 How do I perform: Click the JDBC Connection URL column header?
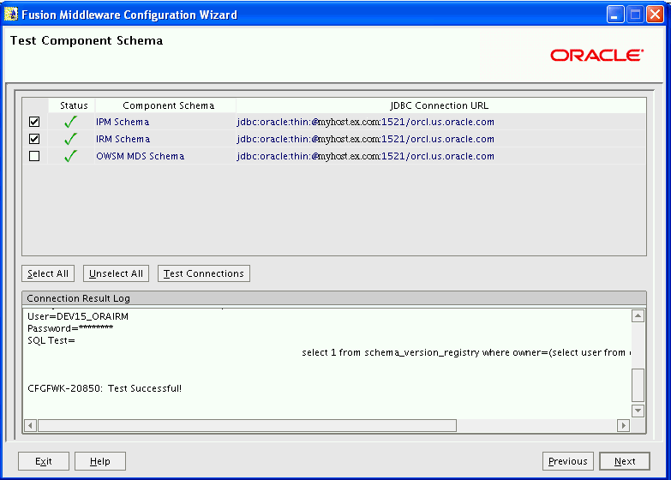coord(440,105)
